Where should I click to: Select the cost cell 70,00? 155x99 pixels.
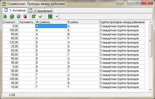tap(10, 75)
